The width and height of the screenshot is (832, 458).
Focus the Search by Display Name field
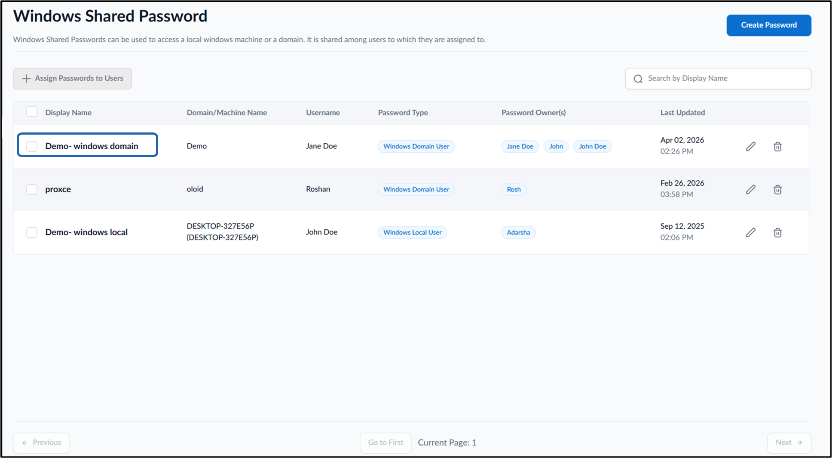click(718, 79)
